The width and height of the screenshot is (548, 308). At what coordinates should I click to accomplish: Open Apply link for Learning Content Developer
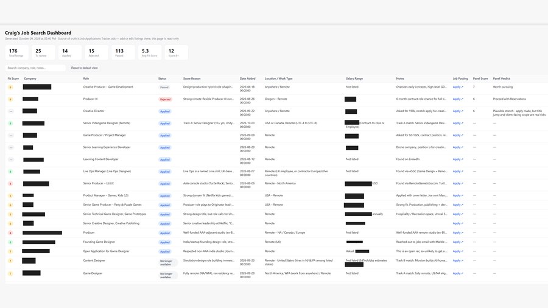coord(458,159)
